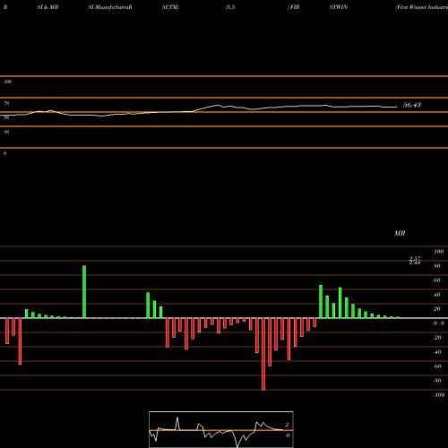Click the 'First Winner Industri' title text
This screenshot has height=448, width=448.
tap(421, 7)
